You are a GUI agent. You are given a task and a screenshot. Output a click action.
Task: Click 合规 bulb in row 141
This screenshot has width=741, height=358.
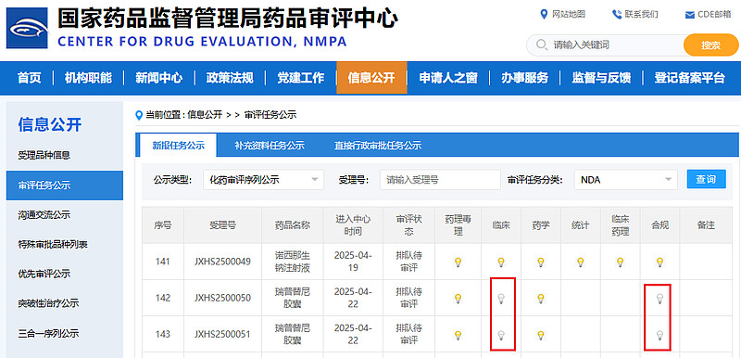click(659, 262)
